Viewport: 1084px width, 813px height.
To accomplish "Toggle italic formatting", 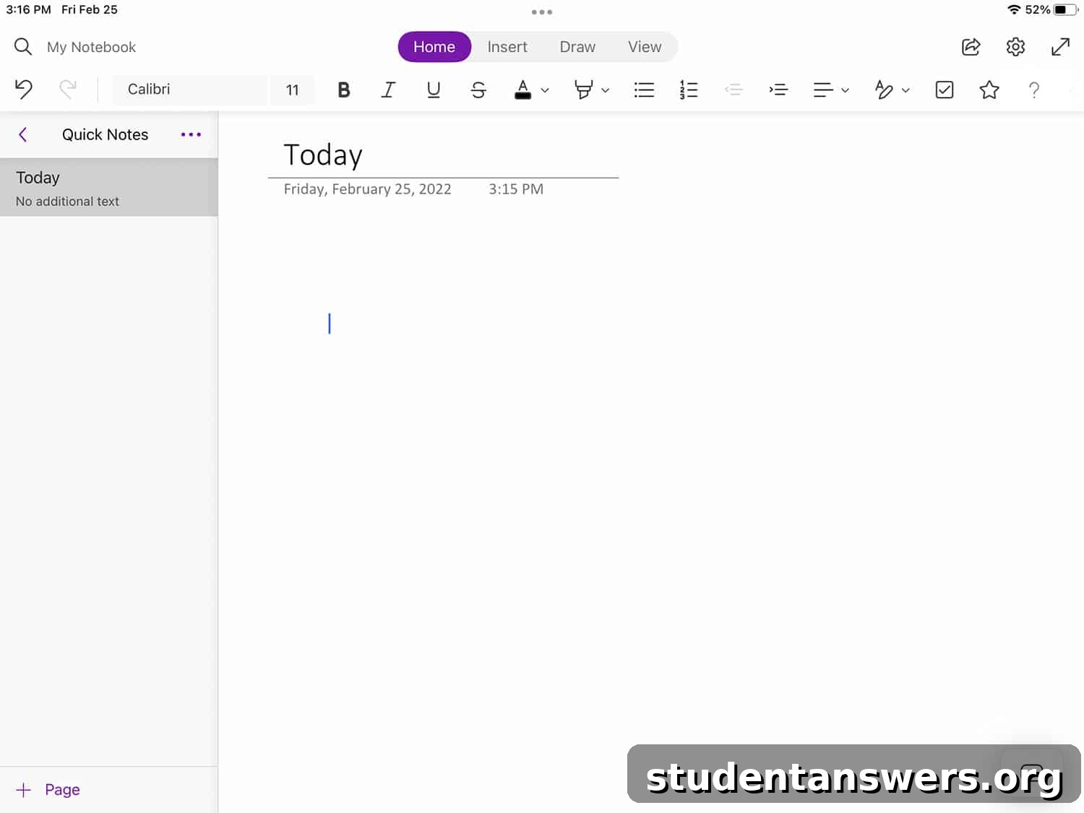I will (388, 90).
